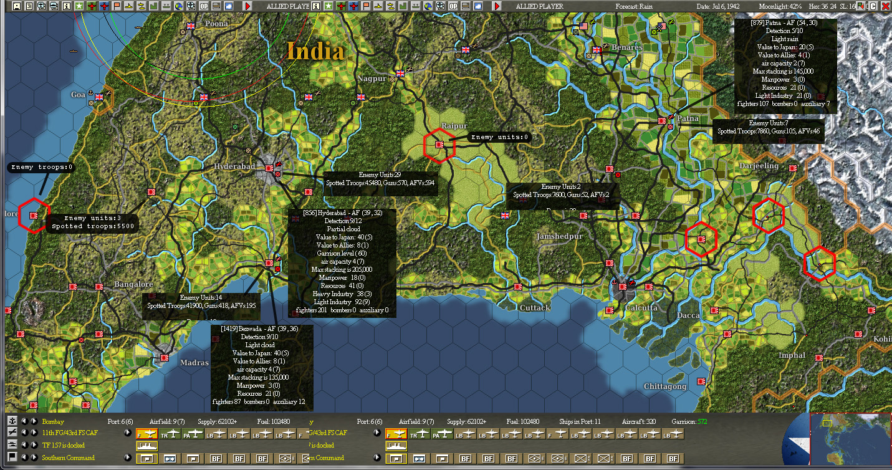Click the red end-turn arrow in the left toolbar copy
This screenshot has height=470, width=892.
coord(247,6)
